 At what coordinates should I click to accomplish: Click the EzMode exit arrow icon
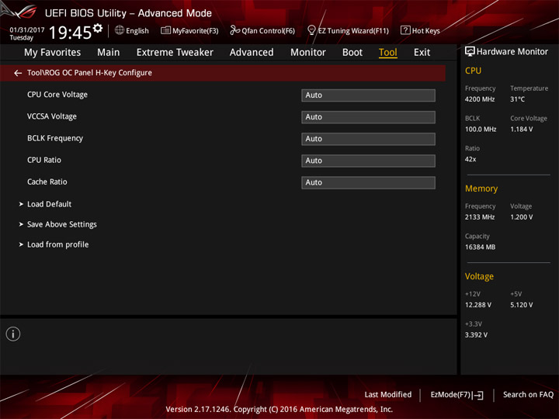pos(478,395)
